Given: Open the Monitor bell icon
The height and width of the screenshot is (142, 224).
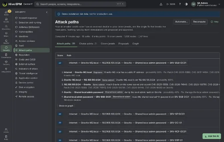Looking at the screenshot, I should point(6,42).
